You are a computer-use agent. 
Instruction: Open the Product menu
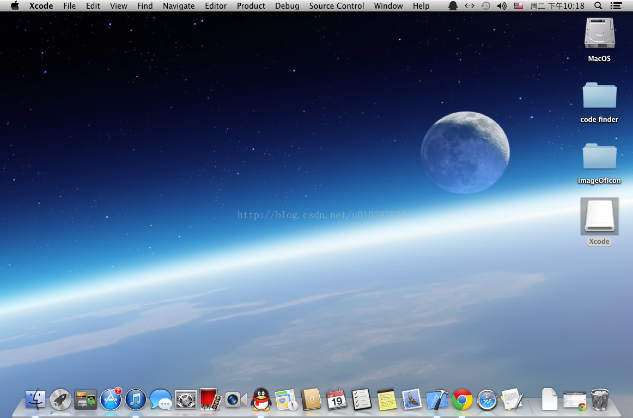[251, 6]
